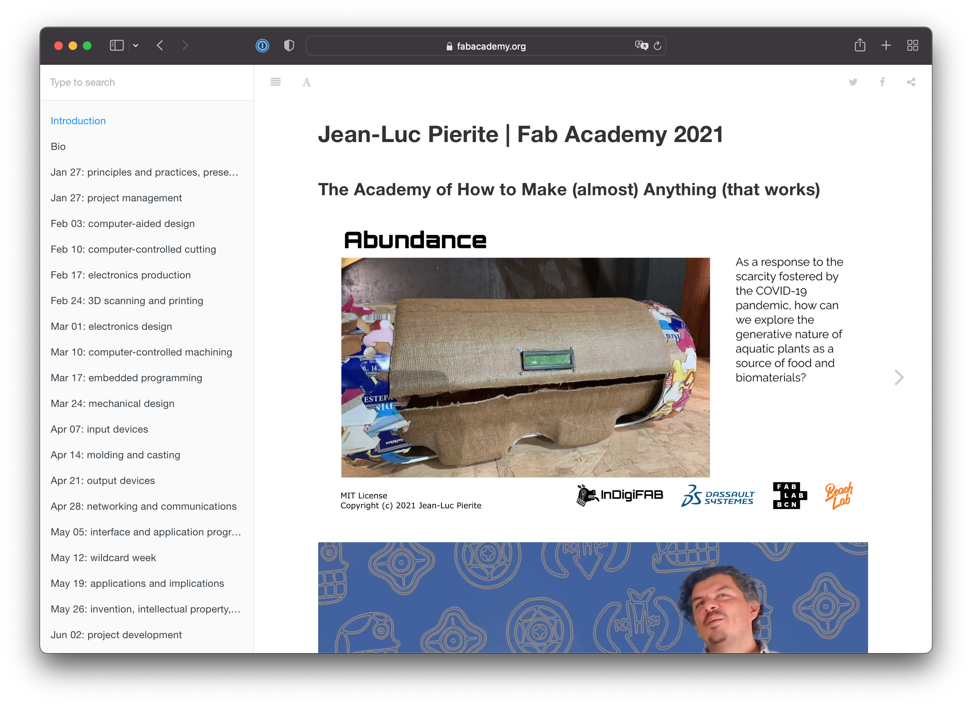
Task: Show tab overview grid
Action: pyautogui.click(x=912, y=45)
